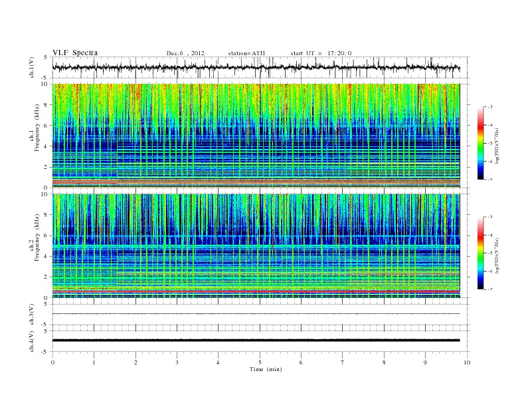This screenshot has height=407, width=526.
Task: Click the "ch.1(V)" waveform axis label
Action: pyautogui.click(x=32, y=67)
